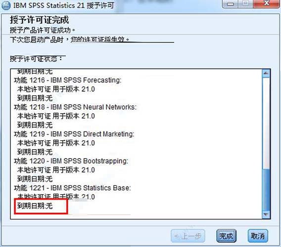Click the scrollbar down arrow
The image size is (281, 247).
click(266, 214)
